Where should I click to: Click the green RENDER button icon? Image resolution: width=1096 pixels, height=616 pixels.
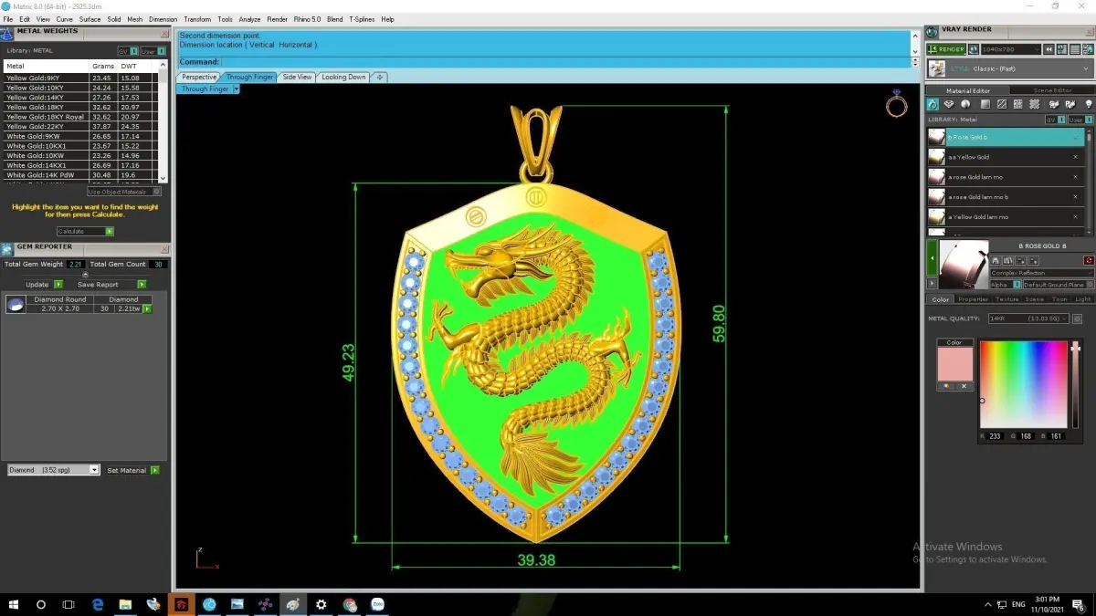946,49
